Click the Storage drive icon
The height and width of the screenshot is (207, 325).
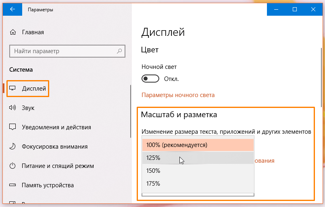13,185
